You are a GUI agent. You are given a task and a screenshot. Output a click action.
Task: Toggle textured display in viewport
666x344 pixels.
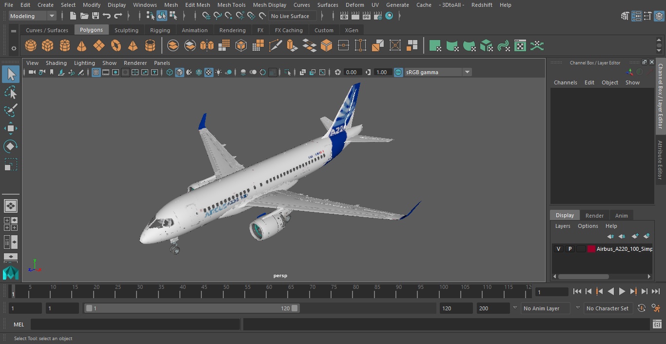tap(209, 72)
